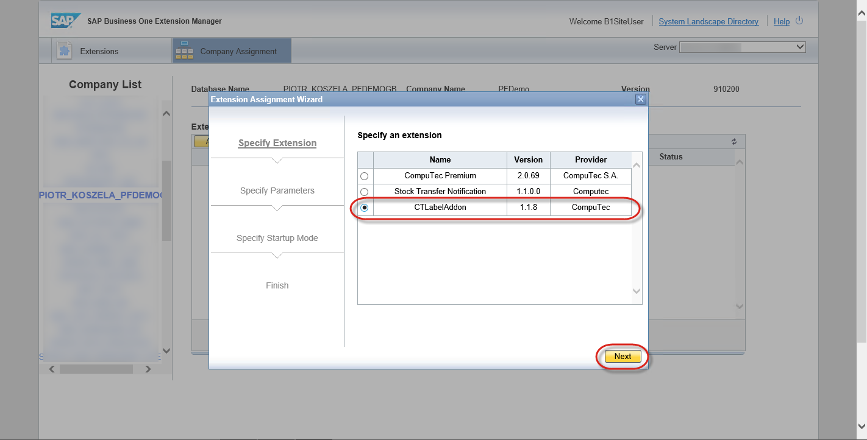Select the CTLabelAddon radio button
This screenshot has width=867, height=440.
[365, 208]
